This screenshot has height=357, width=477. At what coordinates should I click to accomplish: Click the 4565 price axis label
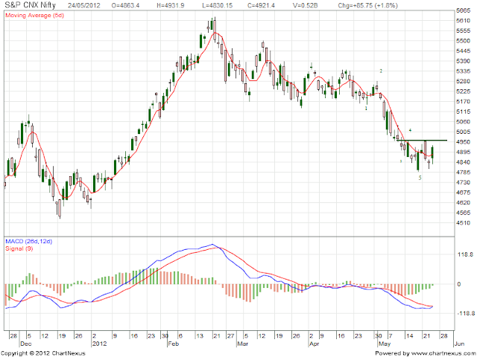click(464, 213)
